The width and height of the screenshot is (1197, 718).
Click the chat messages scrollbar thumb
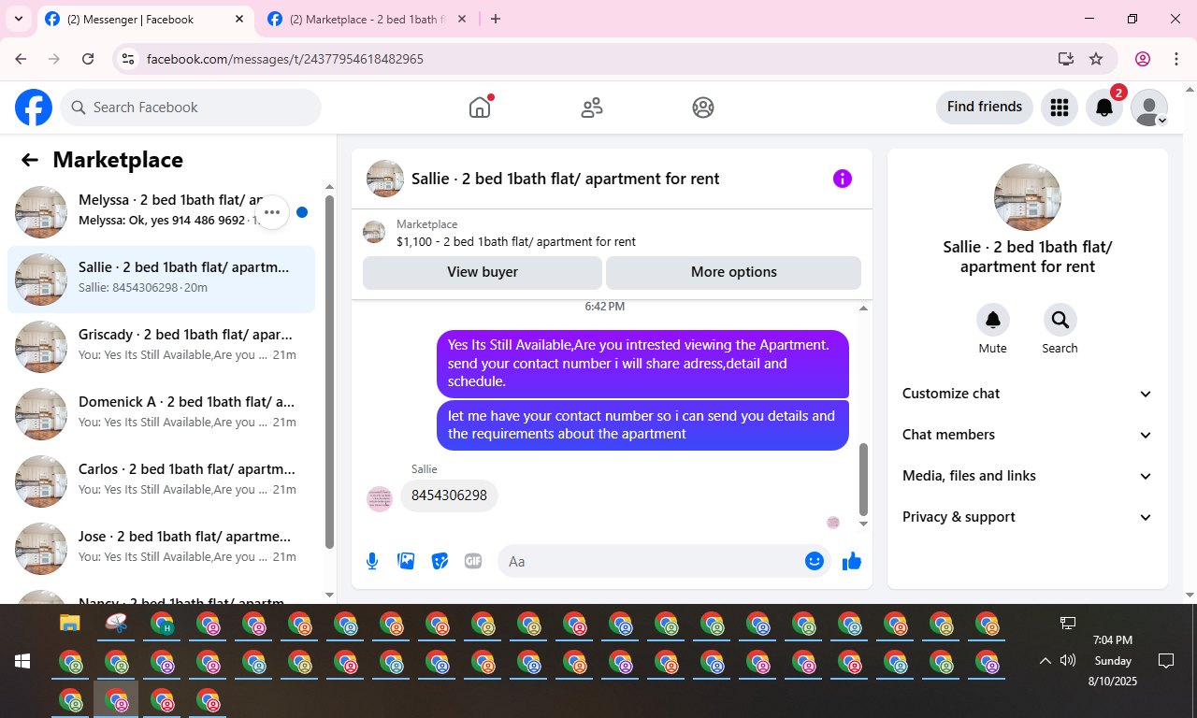[x=863, y=480]
